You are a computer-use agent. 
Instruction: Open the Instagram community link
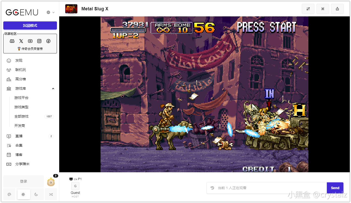[39, 41]
